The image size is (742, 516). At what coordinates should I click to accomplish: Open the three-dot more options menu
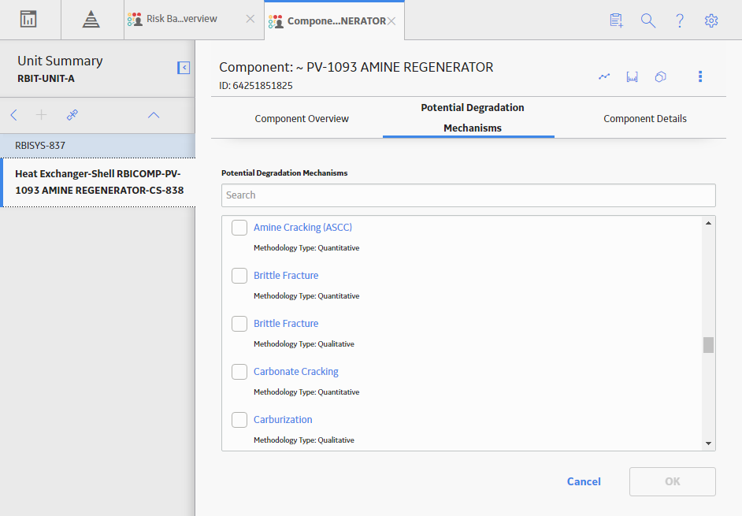pyautogui.click(x=700, y=76)
